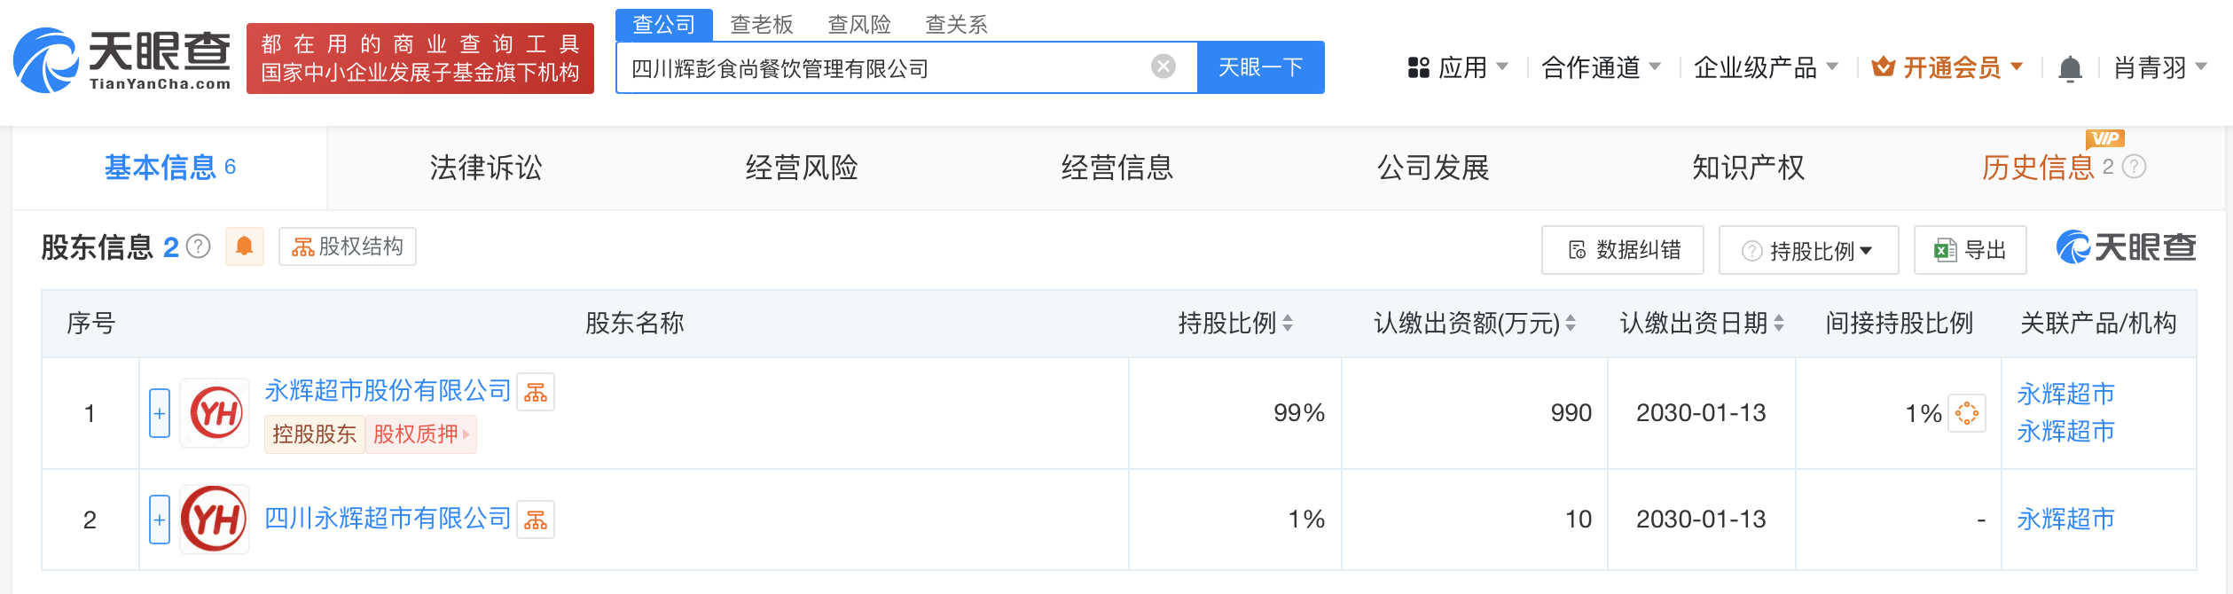Click the crown 开通会员 membership button
This screenshot has width=2233, height=594.
(x=1947, y=67)
